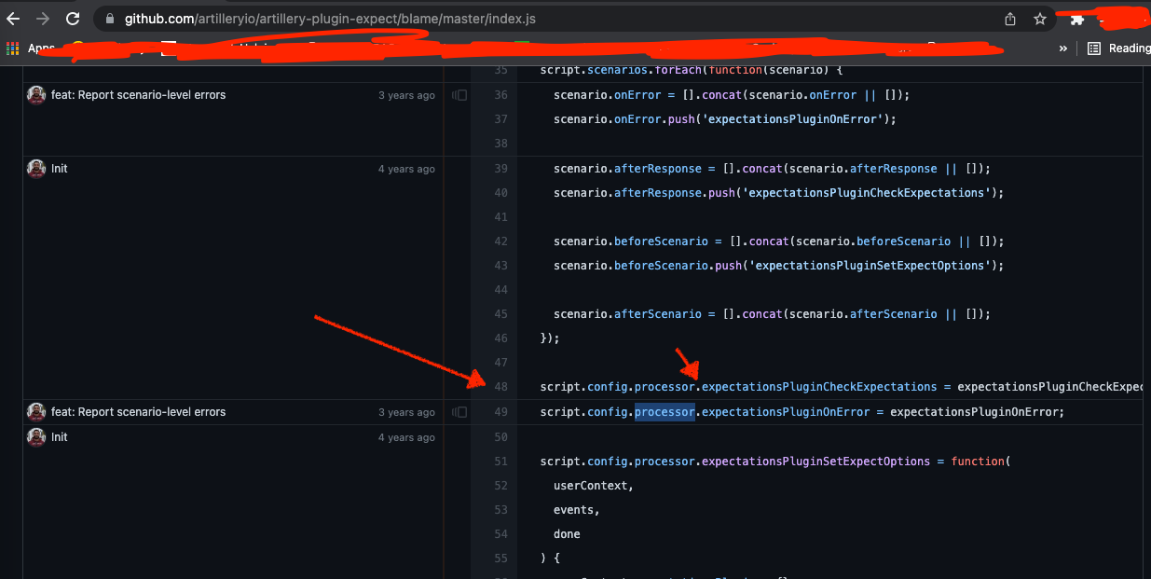Open the browser Extensions puzzle-piece icon

1075,17
